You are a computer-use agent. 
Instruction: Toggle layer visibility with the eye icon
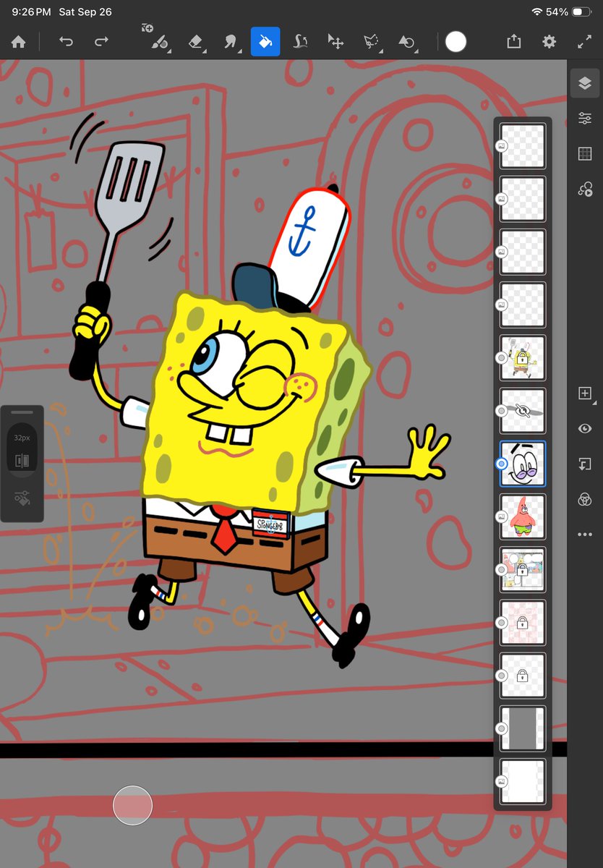click(585, 429)
